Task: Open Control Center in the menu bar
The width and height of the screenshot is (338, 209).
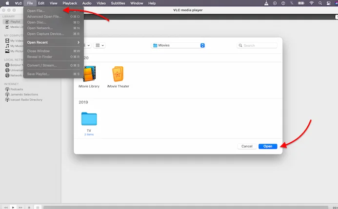Action: coord(329,3)
